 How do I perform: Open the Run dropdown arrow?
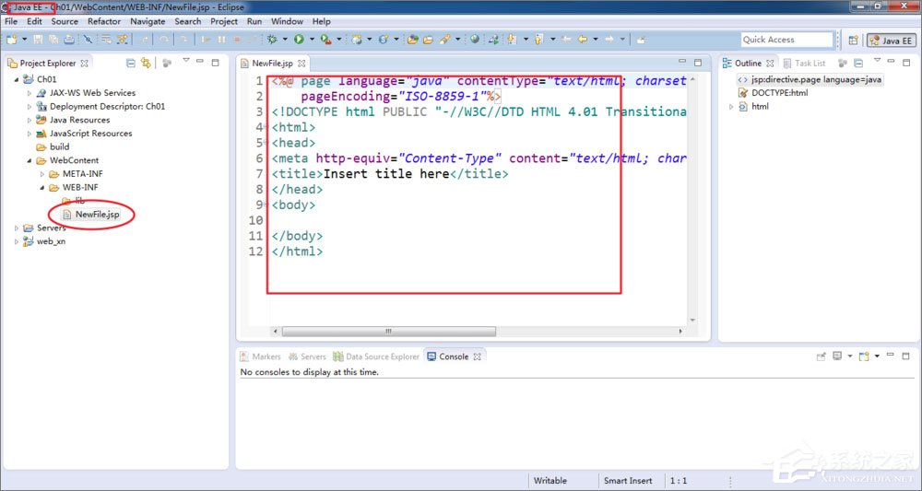[x=312, y=40]
